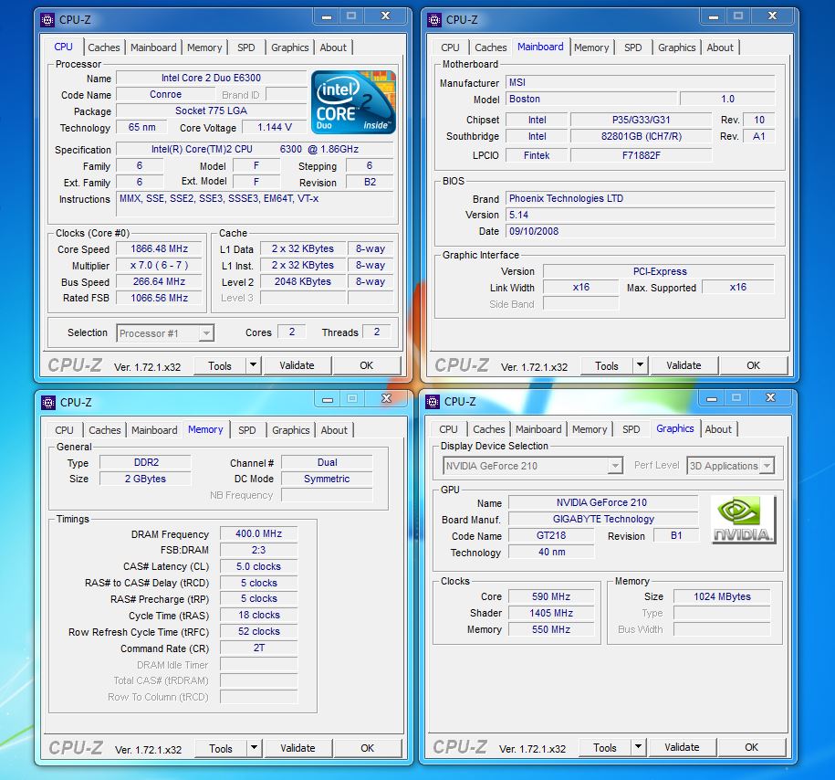The width and height of the screenshot is (835, 780).
Task: Click Tools button in Mainboard window
Action: click(607, 365)
